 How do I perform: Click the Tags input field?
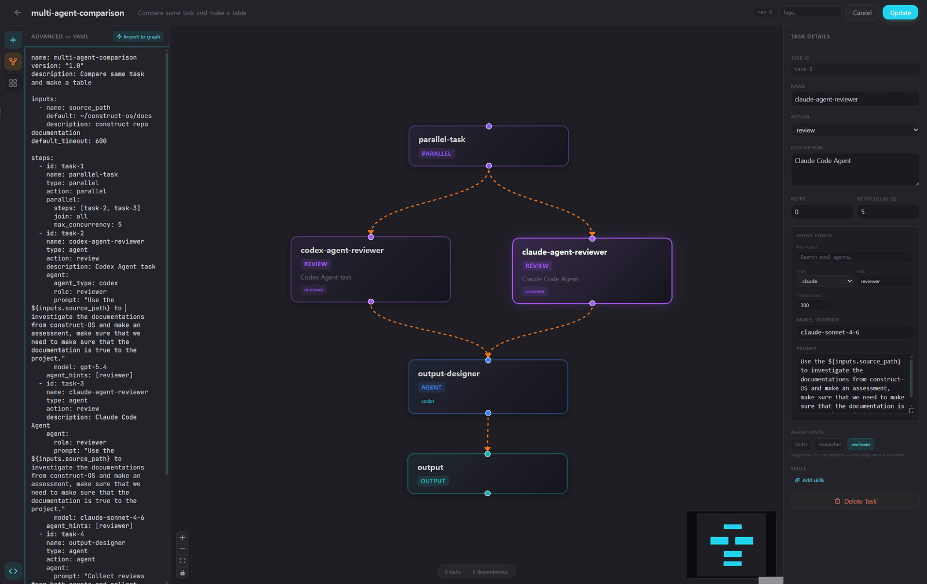tap(811, 13)
